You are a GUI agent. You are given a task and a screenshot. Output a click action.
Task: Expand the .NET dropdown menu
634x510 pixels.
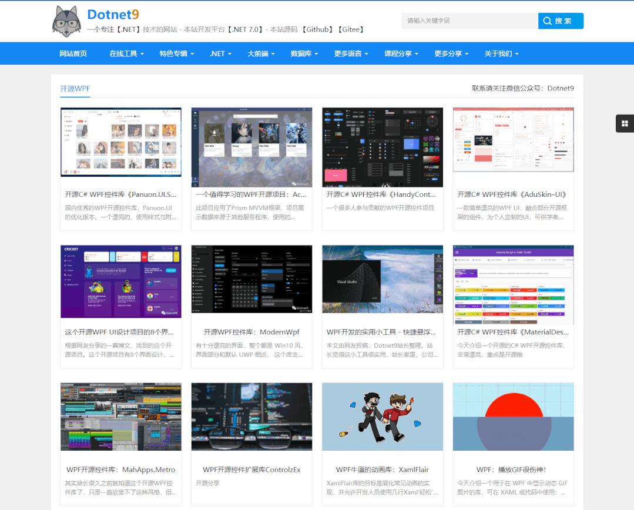[220, 53]
